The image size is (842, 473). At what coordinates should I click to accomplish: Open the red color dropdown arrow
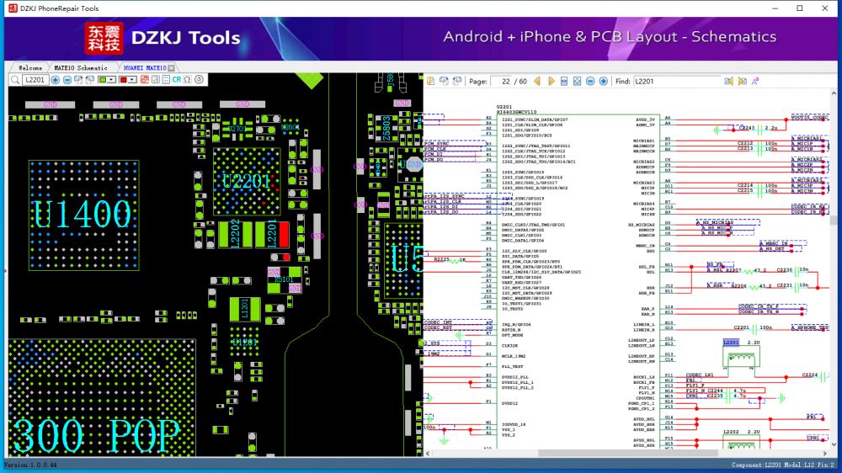(x=133, y=80)
